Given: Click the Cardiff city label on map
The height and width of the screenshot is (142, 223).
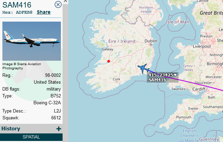Looking at the screenshot, I should (x=199, y=89).
